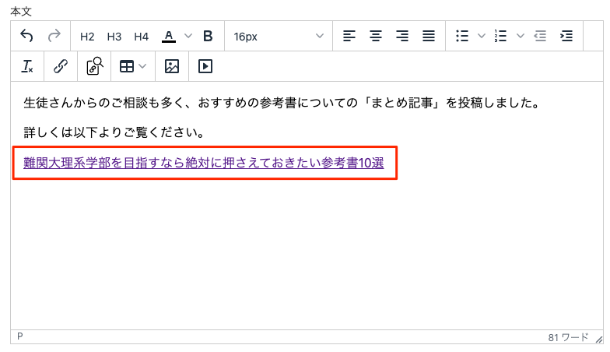Insert a video with the play icon

(205, 66)
